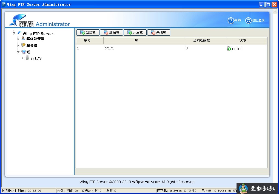Screen dimensions: 279x194
Task: Minimize the Wing FTP Server Administrator window
Action: [x=261, y=4]
